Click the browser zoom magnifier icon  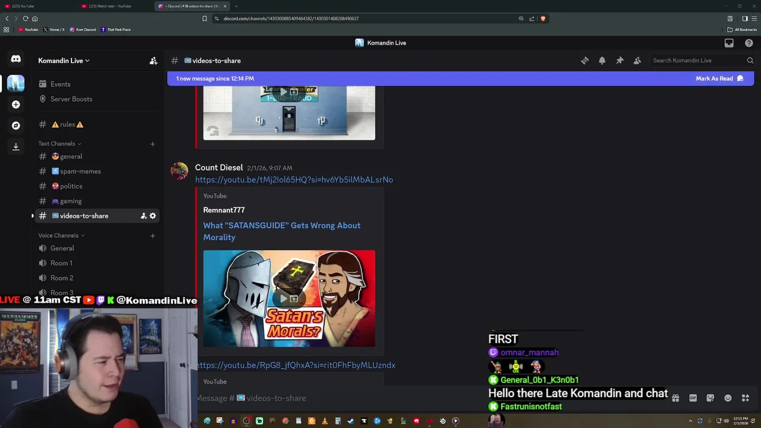[x=521, y=18]
